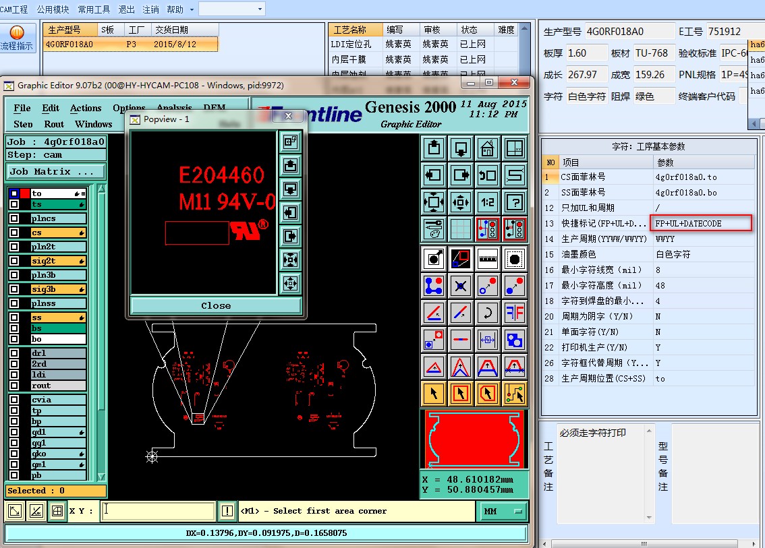
Task: Select the polygon area select tool
Action: tap(487, 394)
